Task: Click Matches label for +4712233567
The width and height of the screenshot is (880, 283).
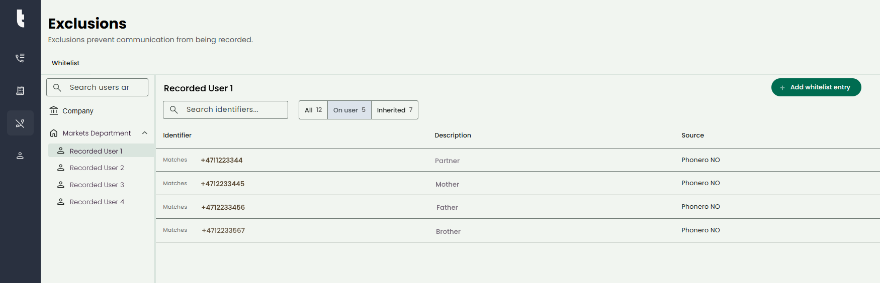Action: [x=175, y=230]
